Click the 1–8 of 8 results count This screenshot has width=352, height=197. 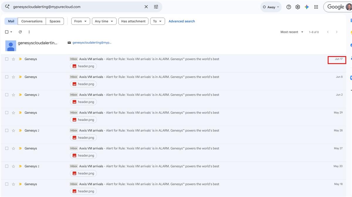[x=314, y=32]
